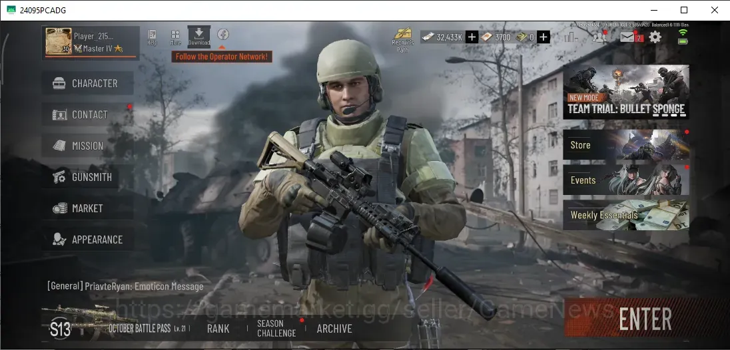Open the SEASON CHALLENGE tab
The image size is (730, 350).
pos(276,328)
